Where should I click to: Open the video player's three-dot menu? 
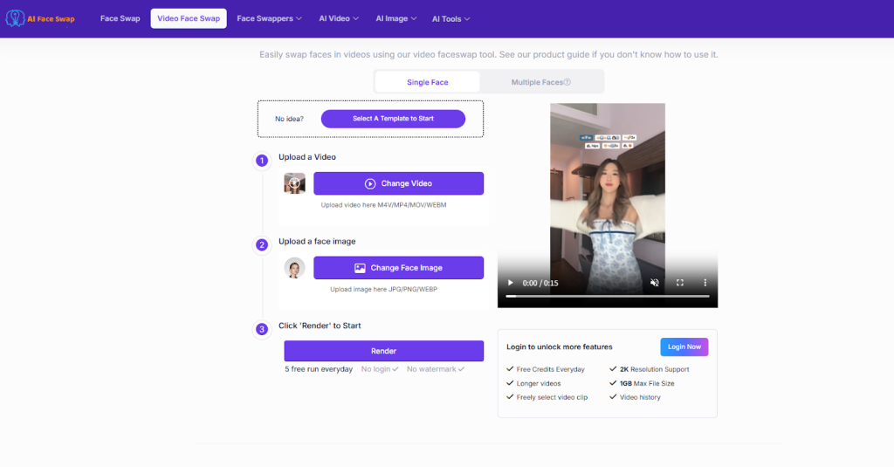(x=705, y=283)
